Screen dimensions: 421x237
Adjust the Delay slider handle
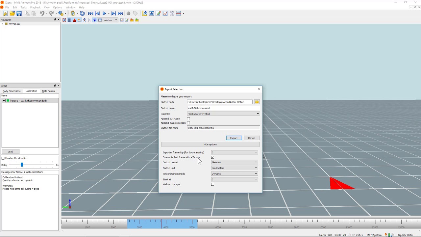coord(22,165)
